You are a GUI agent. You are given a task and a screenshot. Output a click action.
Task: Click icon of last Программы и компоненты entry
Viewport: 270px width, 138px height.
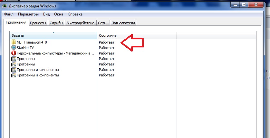click(x=14, y=75)
